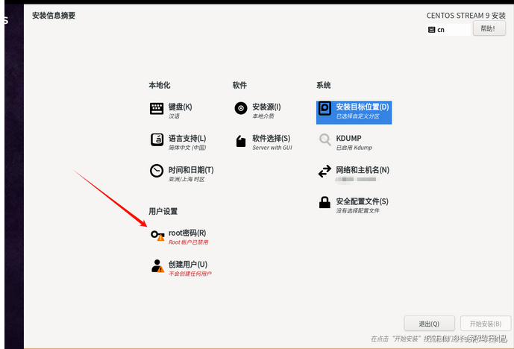Click the '简体中文 (中国)' status text
514x349 pixels.
coord(187,148)
